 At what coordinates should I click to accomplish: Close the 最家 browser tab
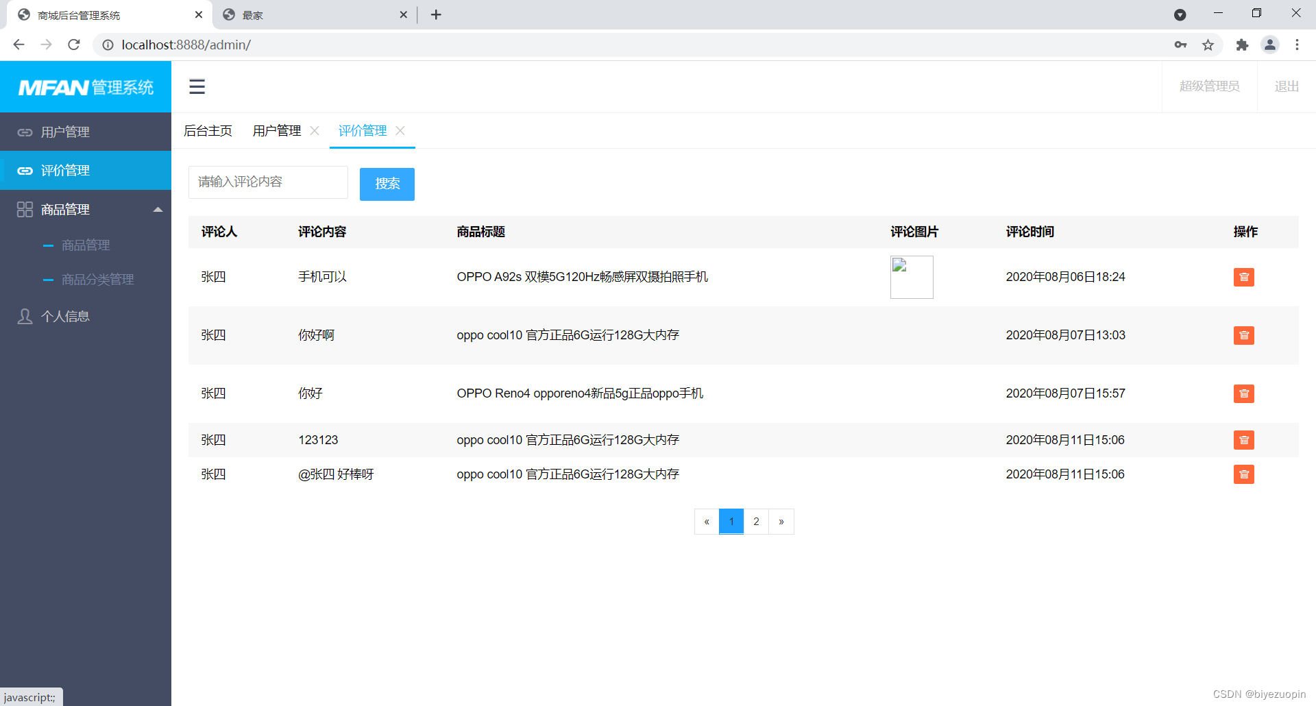(x=403, y=14)
